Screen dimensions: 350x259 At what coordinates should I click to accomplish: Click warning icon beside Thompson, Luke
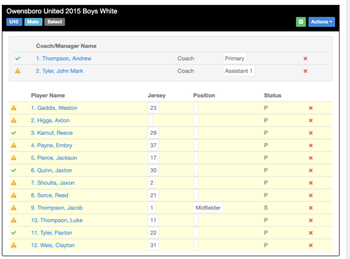pyautogui.click(x=14, y=220)
